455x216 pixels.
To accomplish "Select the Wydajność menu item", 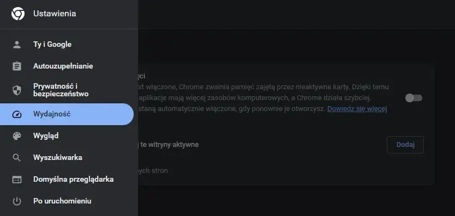I will [67, 114].
